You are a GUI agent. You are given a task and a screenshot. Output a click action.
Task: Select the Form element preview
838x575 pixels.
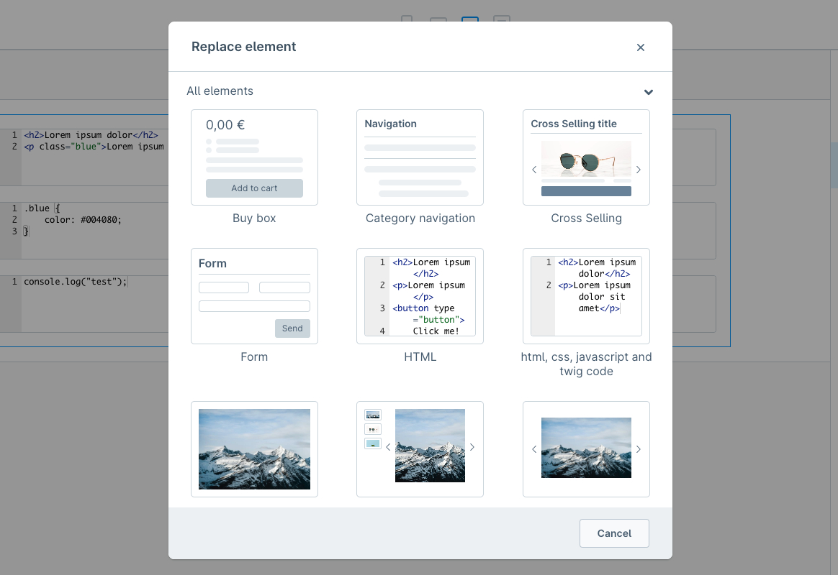[254, 296]
